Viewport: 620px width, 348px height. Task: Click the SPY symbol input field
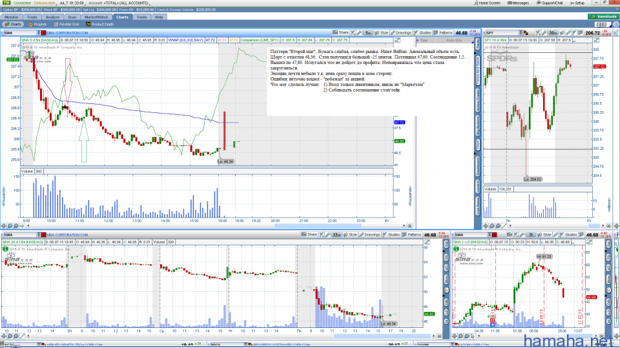(x=501, y=33)
